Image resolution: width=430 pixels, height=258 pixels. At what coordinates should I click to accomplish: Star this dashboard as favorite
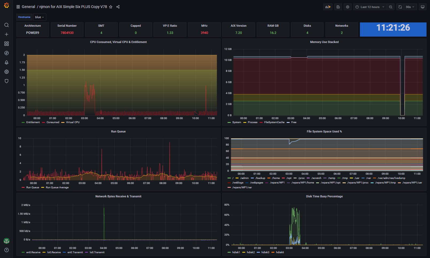(111, 7)
